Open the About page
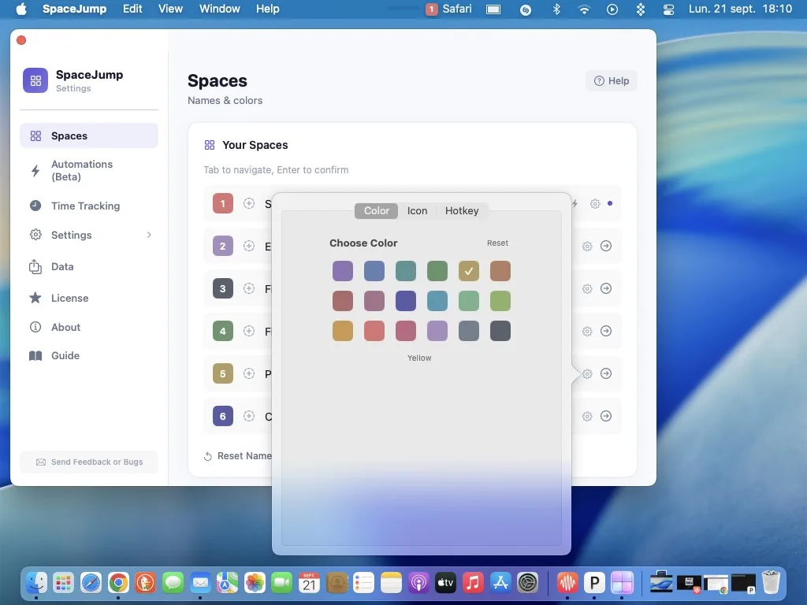The height and width of the screenshot is (605, 807). 88,327
